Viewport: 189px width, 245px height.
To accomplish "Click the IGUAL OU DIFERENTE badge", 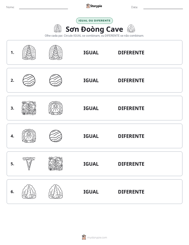I will 94,21.
